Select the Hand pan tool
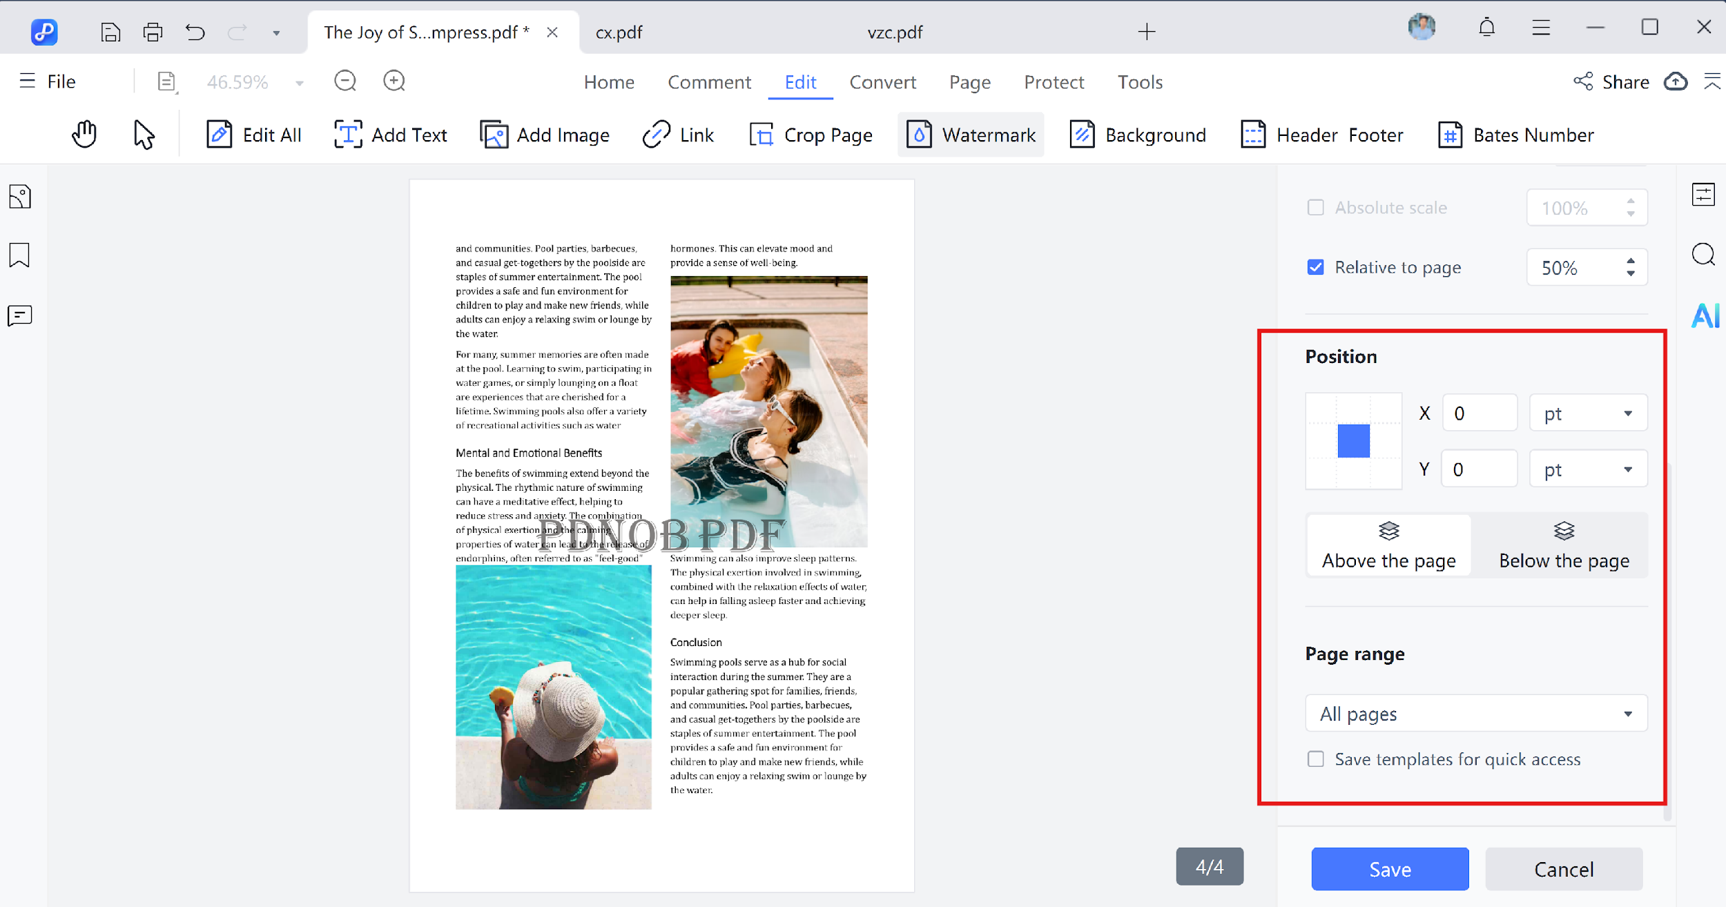Screen dimensions: 1726x907 click(x=84, y=133)
